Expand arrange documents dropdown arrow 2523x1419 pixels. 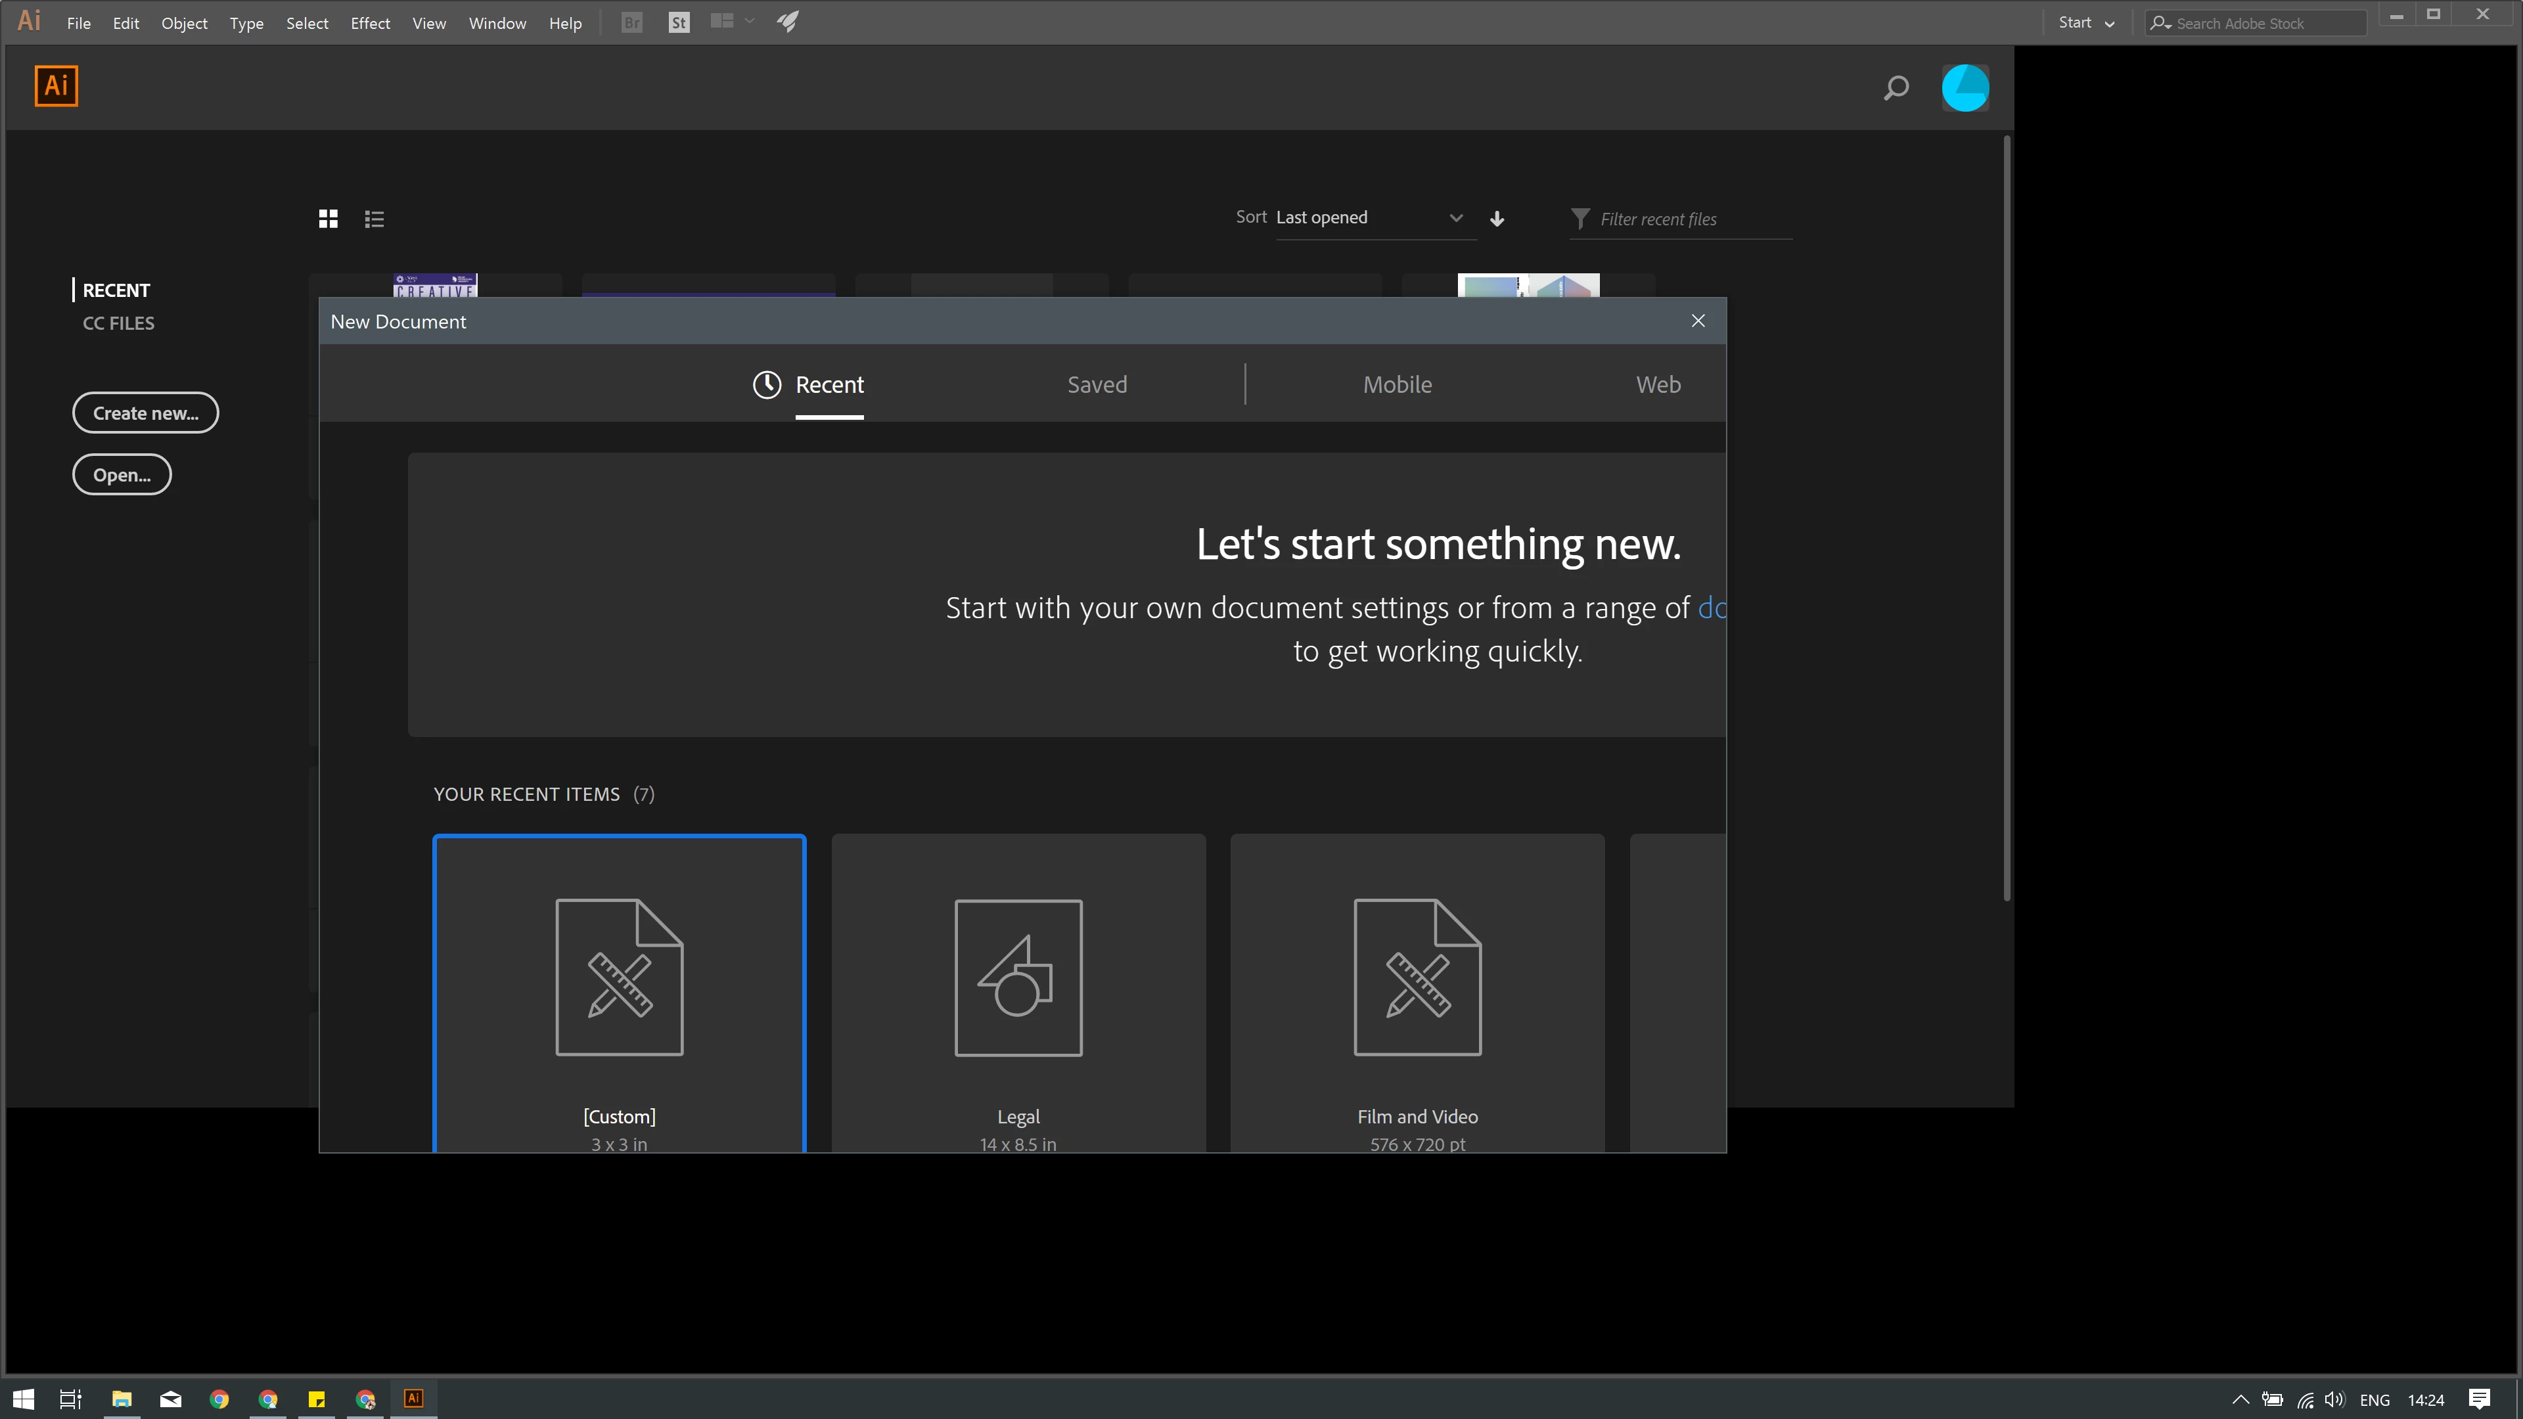pos(749,22)
